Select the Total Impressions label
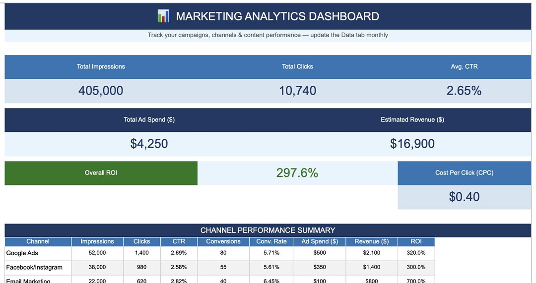536x283 pixels. (x=101, y=66)
